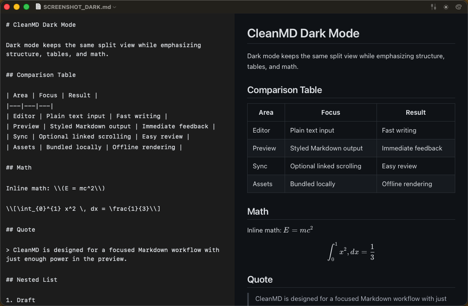Open the sliders settings icon in title bar
Viewport: 468px width, 306px height.
point(434,7)
